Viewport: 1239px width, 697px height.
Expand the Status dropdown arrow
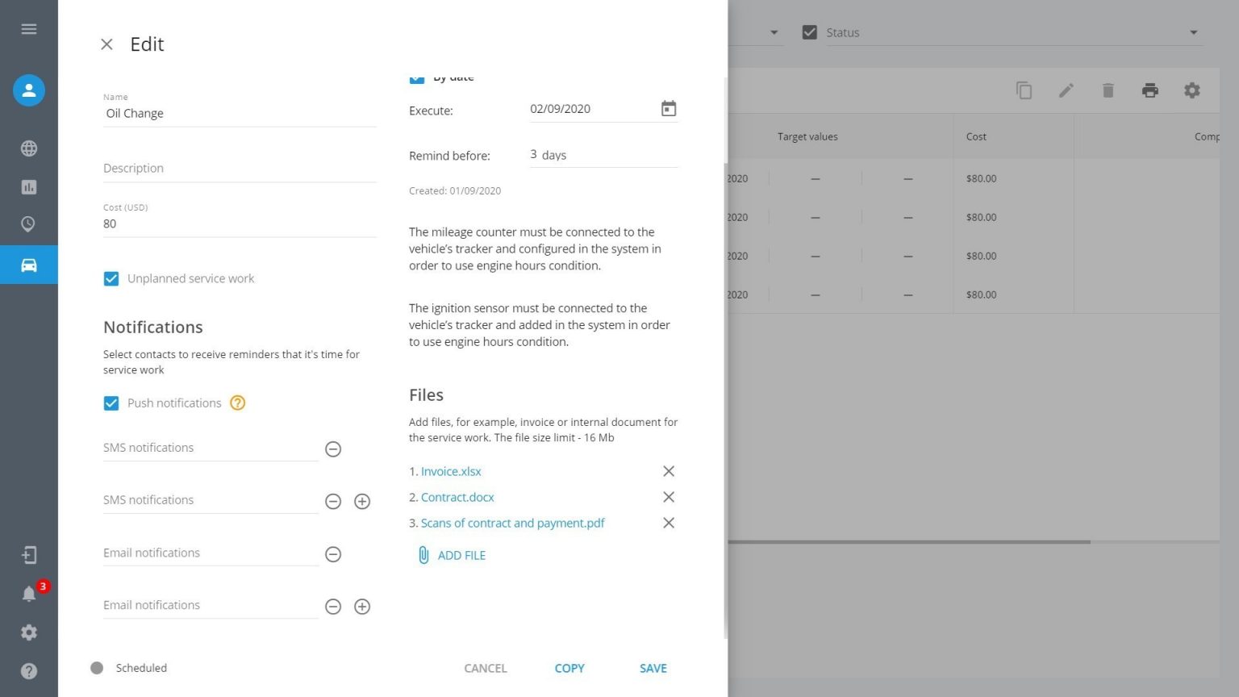coord(1194,32)
